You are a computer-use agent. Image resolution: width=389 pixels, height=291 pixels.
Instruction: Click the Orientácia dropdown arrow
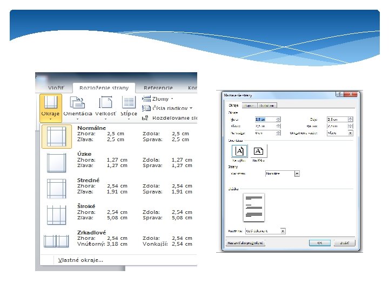78,119
